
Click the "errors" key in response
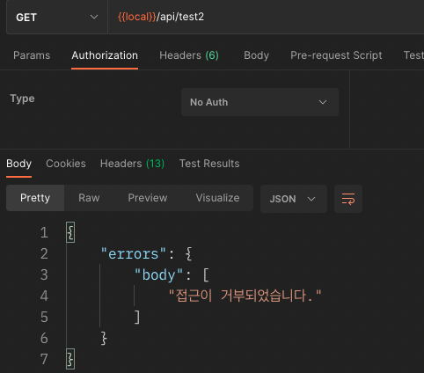pyautogui.click(x=134, y=253)
